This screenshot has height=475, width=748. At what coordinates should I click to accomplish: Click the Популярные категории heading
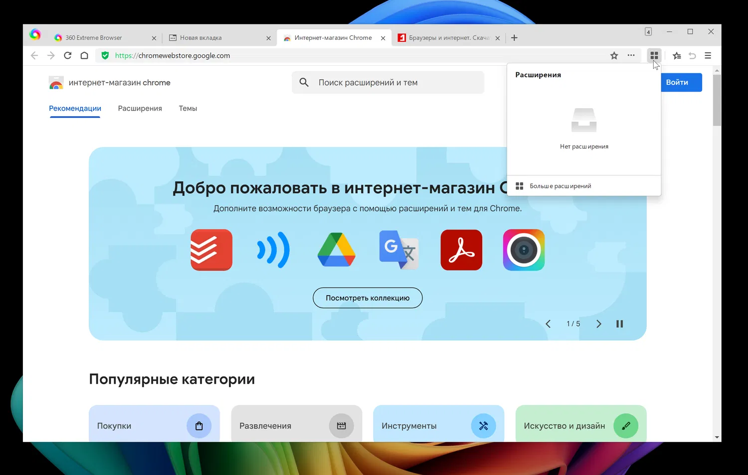tap(172, 379)
